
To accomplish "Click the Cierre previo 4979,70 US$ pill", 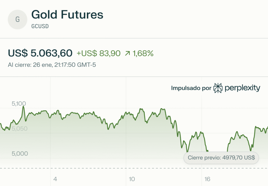I will coord(221,158).
